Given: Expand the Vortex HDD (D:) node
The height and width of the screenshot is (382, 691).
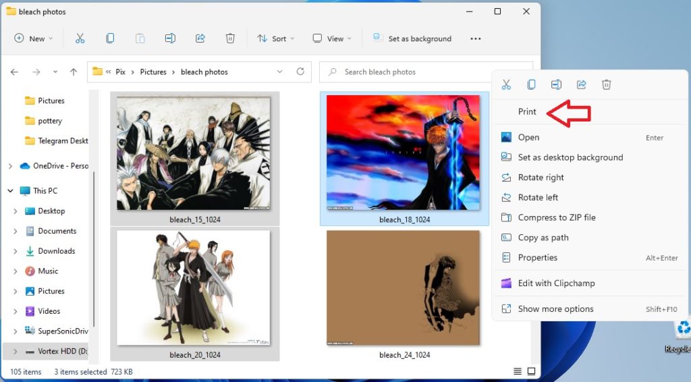Looking at the screenshot, I should (16, 351).
